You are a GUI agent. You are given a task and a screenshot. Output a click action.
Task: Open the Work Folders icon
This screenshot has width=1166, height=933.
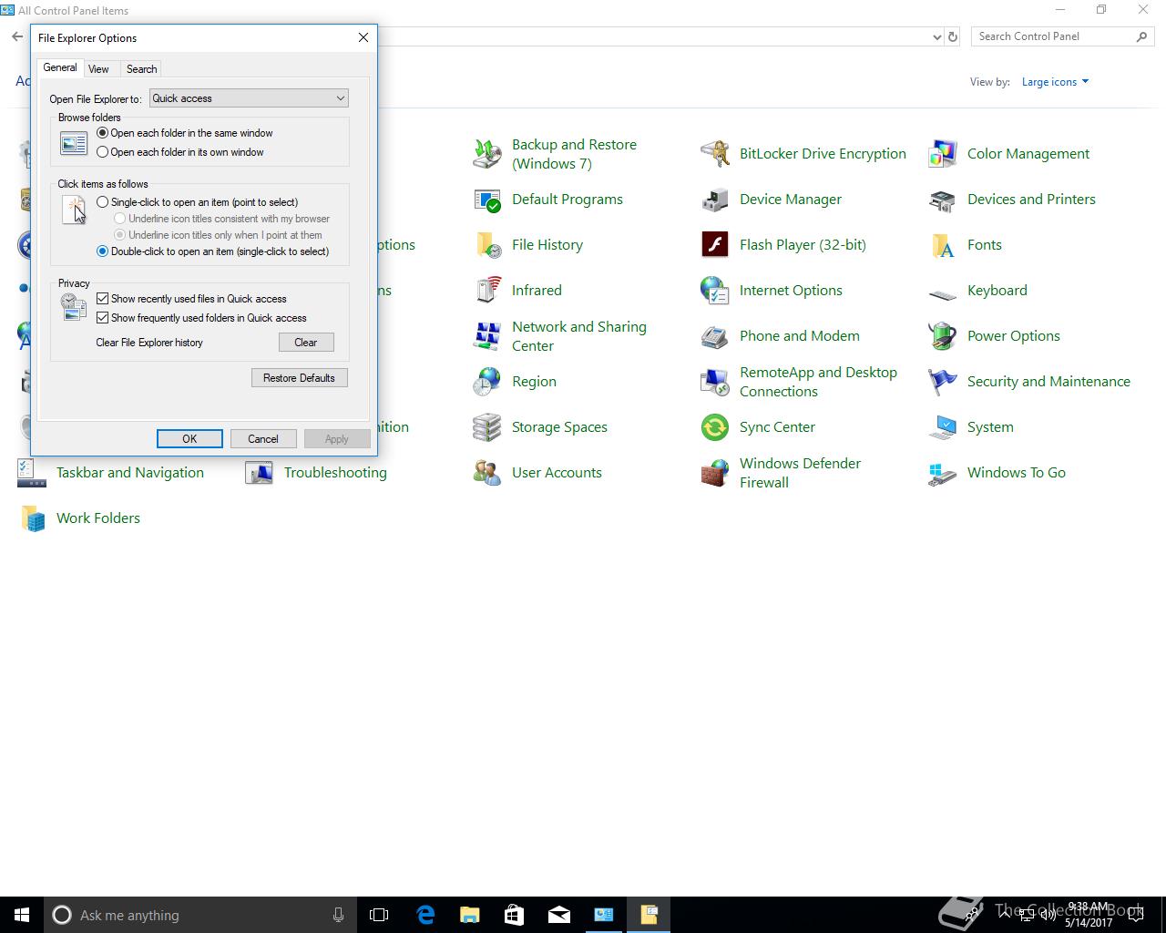coord(33,518)
